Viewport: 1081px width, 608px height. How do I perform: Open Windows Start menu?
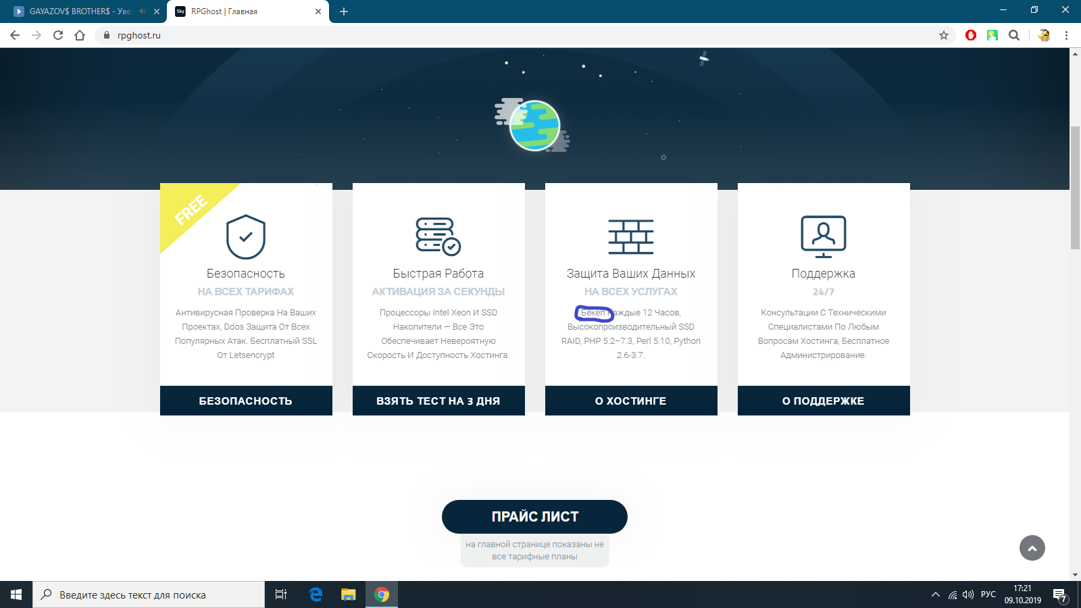(16, 594)
